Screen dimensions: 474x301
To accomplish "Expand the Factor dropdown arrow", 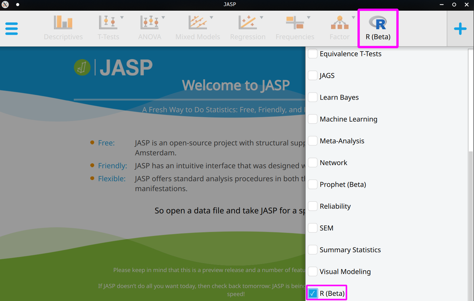I will click(354, 17).
